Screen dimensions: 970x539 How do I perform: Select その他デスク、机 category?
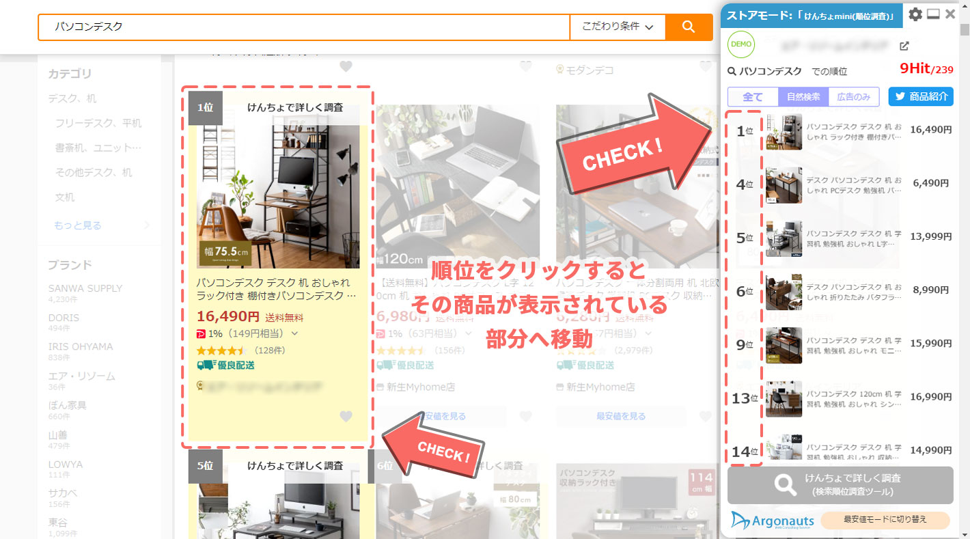pos(94,172)
